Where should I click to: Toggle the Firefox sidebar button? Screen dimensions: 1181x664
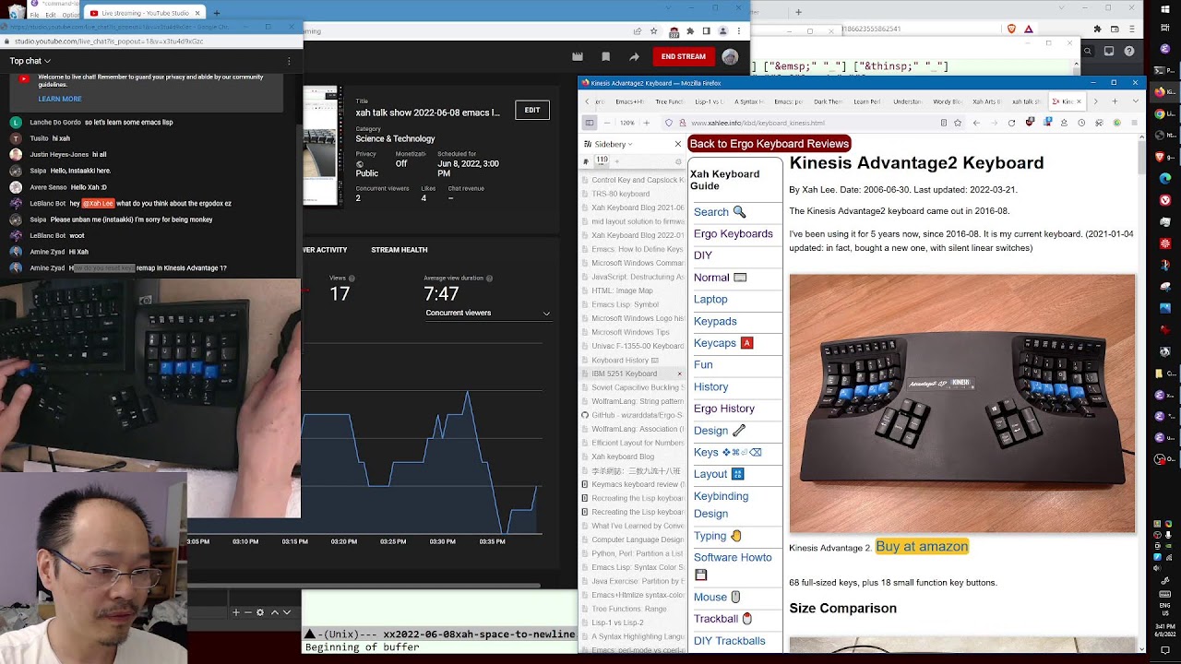pos(590,123)
